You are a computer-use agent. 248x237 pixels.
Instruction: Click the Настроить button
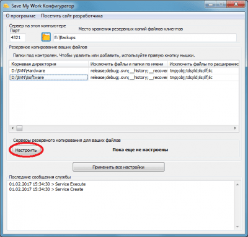[x=26, y=150]
